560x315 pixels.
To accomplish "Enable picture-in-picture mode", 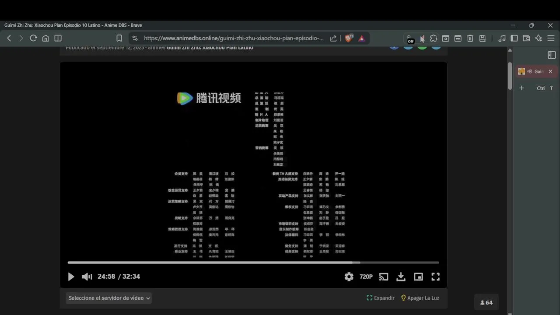I will [x=418, y=276].
